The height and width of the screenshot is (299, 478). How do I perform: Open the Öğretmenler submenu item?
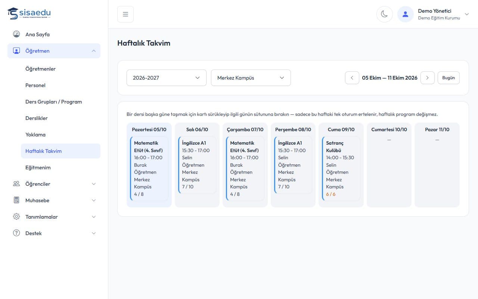click(x=60, y=69)
